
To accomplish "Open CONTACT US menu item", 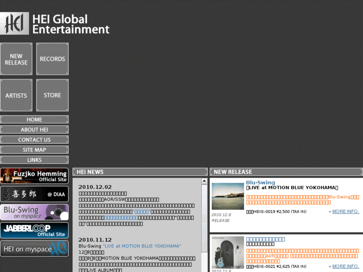I will 34,140.
